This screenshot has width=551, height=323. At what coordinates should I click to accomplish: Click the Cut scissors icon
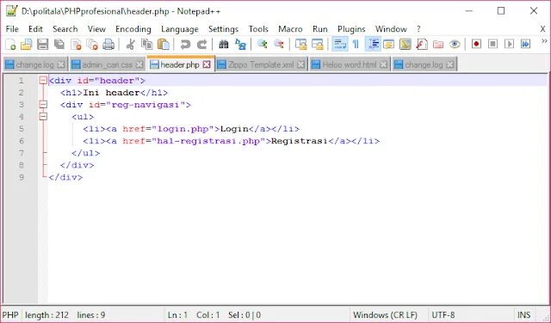(x=130, y=44)
